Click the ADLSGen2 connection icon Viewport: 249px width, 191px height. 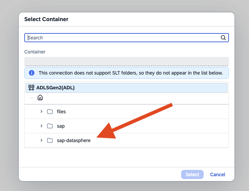pyautogui.click(x=31, y=88)
